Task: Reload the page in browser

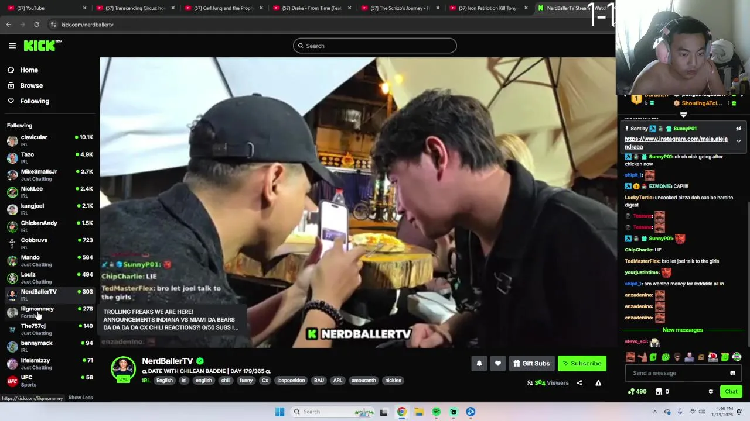Action: coord(36,25)
